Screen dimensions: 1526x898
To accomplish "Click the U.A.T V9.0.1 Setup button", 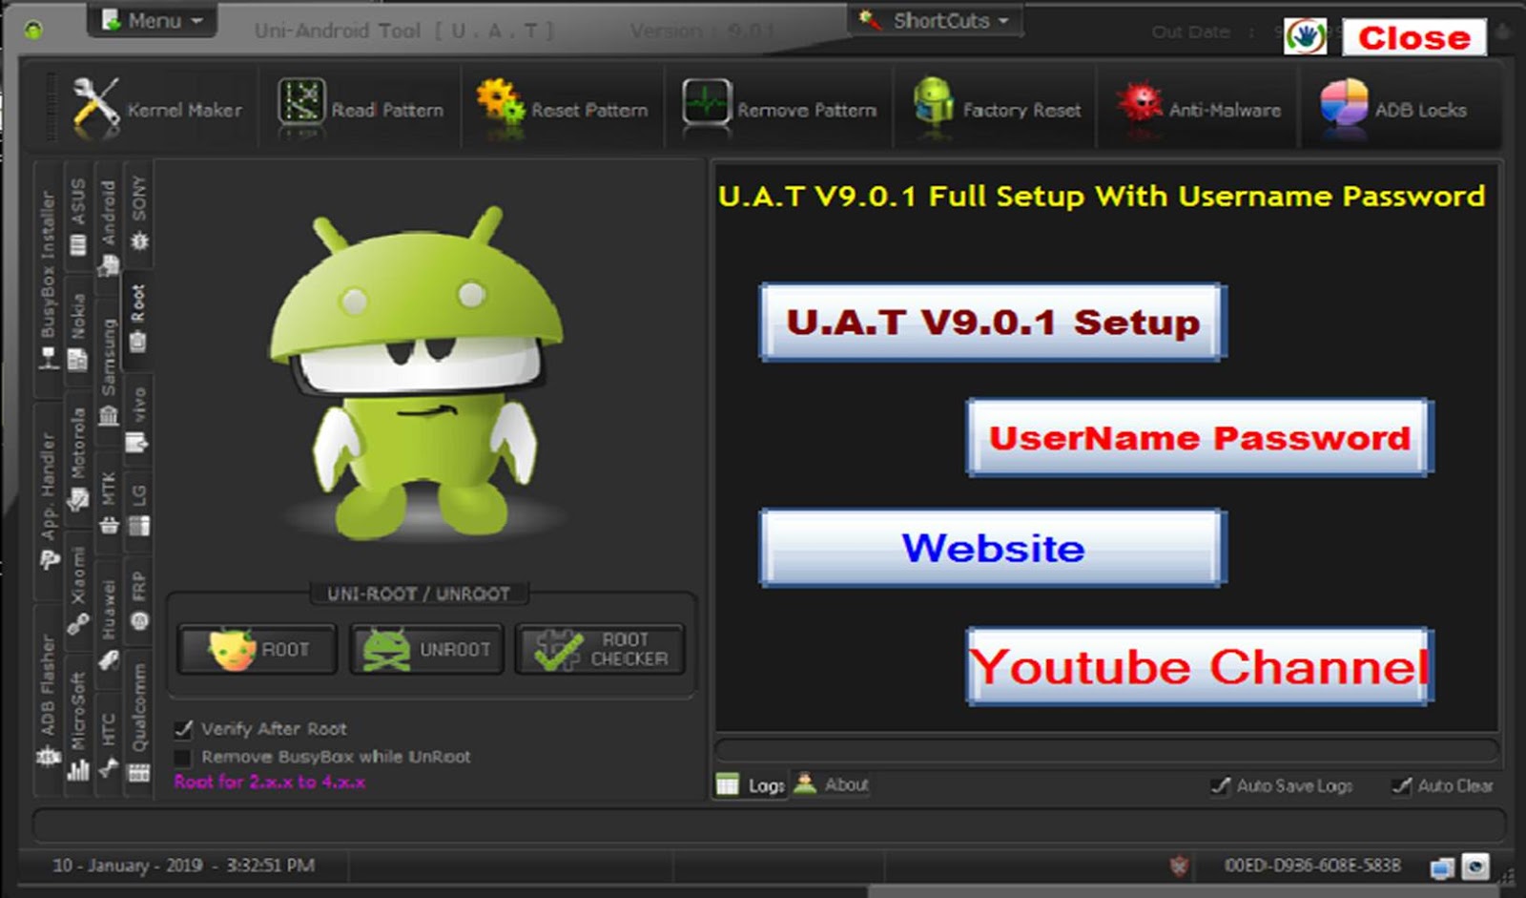I will [x=993, y=323].
